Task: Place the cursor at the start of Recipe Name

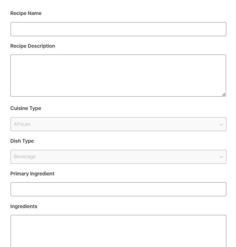Action: click(x=14, y=29)
